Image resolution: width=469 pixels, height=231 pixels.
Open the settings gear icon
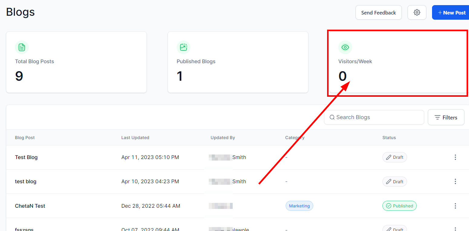pyautogui.click(x=417, y=12)
